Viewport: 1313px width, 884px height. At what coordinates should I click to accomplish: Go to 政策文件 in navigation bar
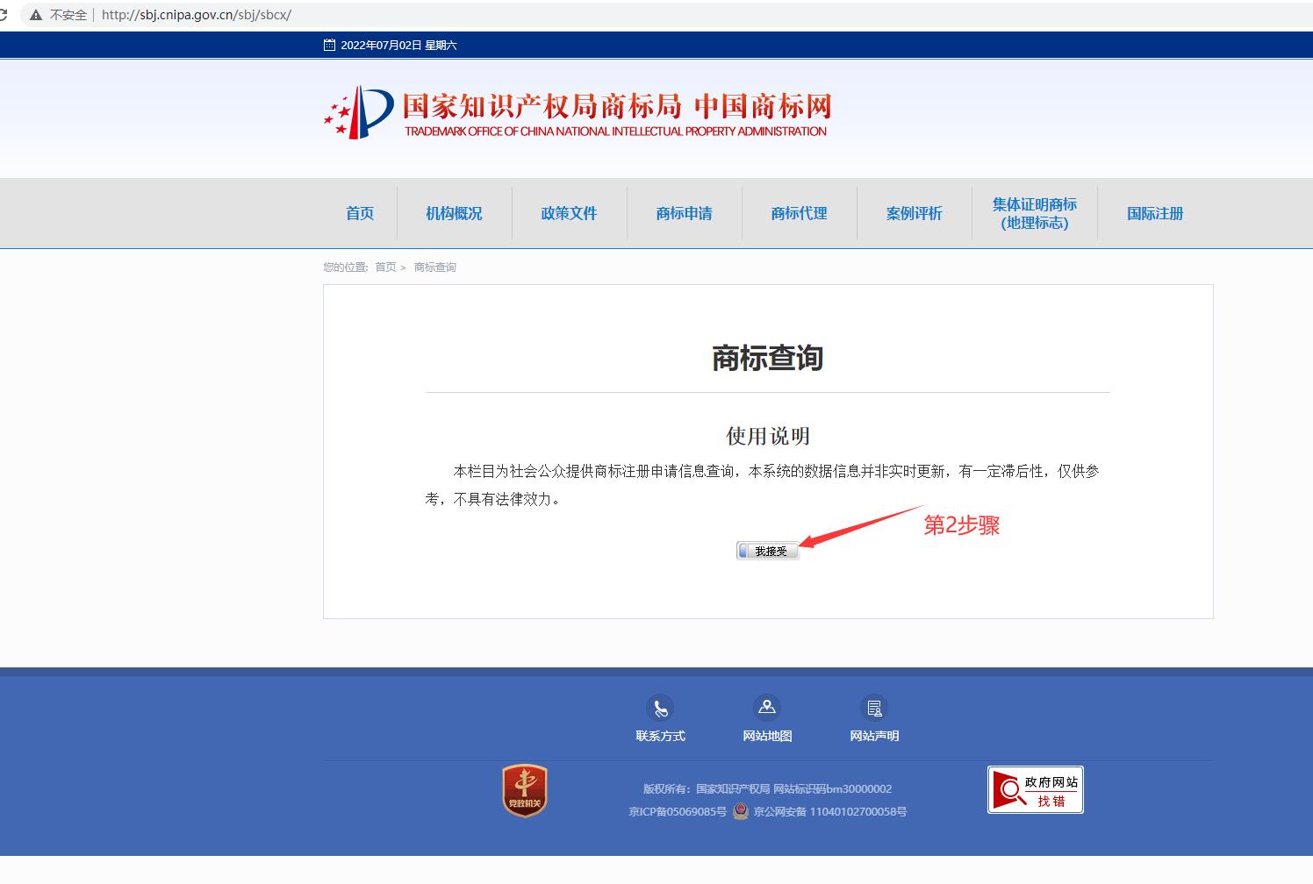point(569,213)
